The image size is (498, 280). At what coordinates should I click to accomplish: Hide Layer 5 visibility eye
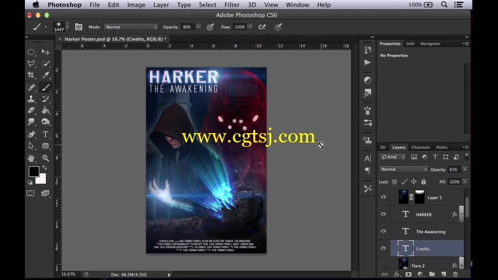point(383,197)
